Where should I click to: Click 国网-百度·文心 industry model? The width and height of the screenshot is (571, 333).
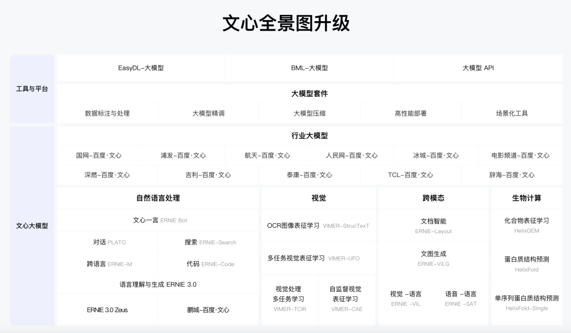pyautogui.click(x=98, y=155)
